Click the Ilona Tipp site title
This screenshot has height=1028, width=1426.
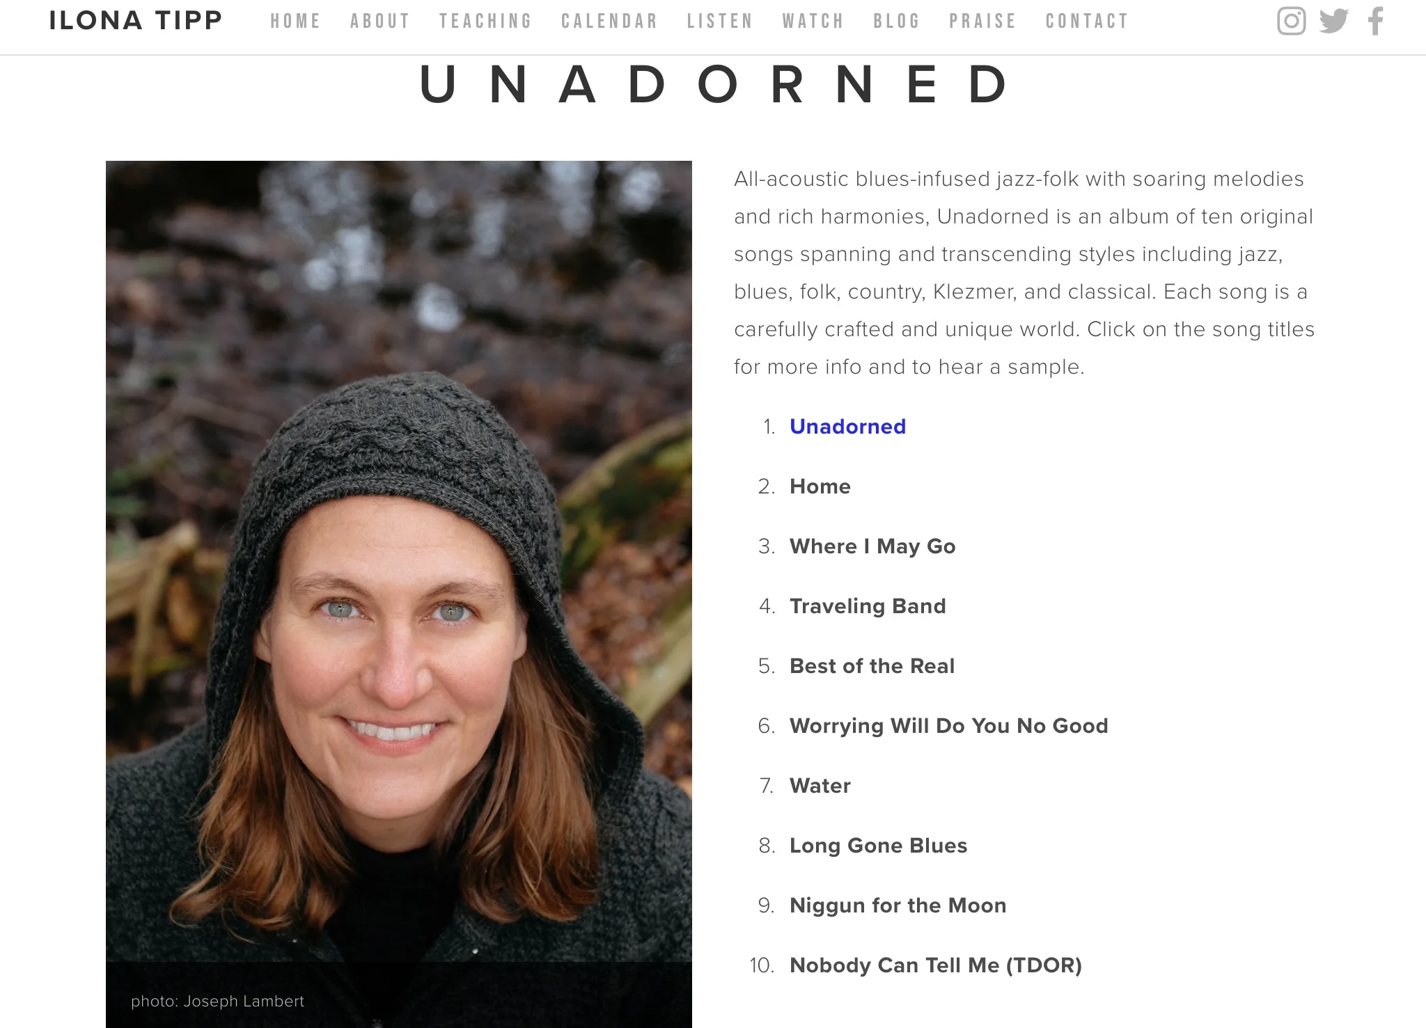[x=136, y=20]
